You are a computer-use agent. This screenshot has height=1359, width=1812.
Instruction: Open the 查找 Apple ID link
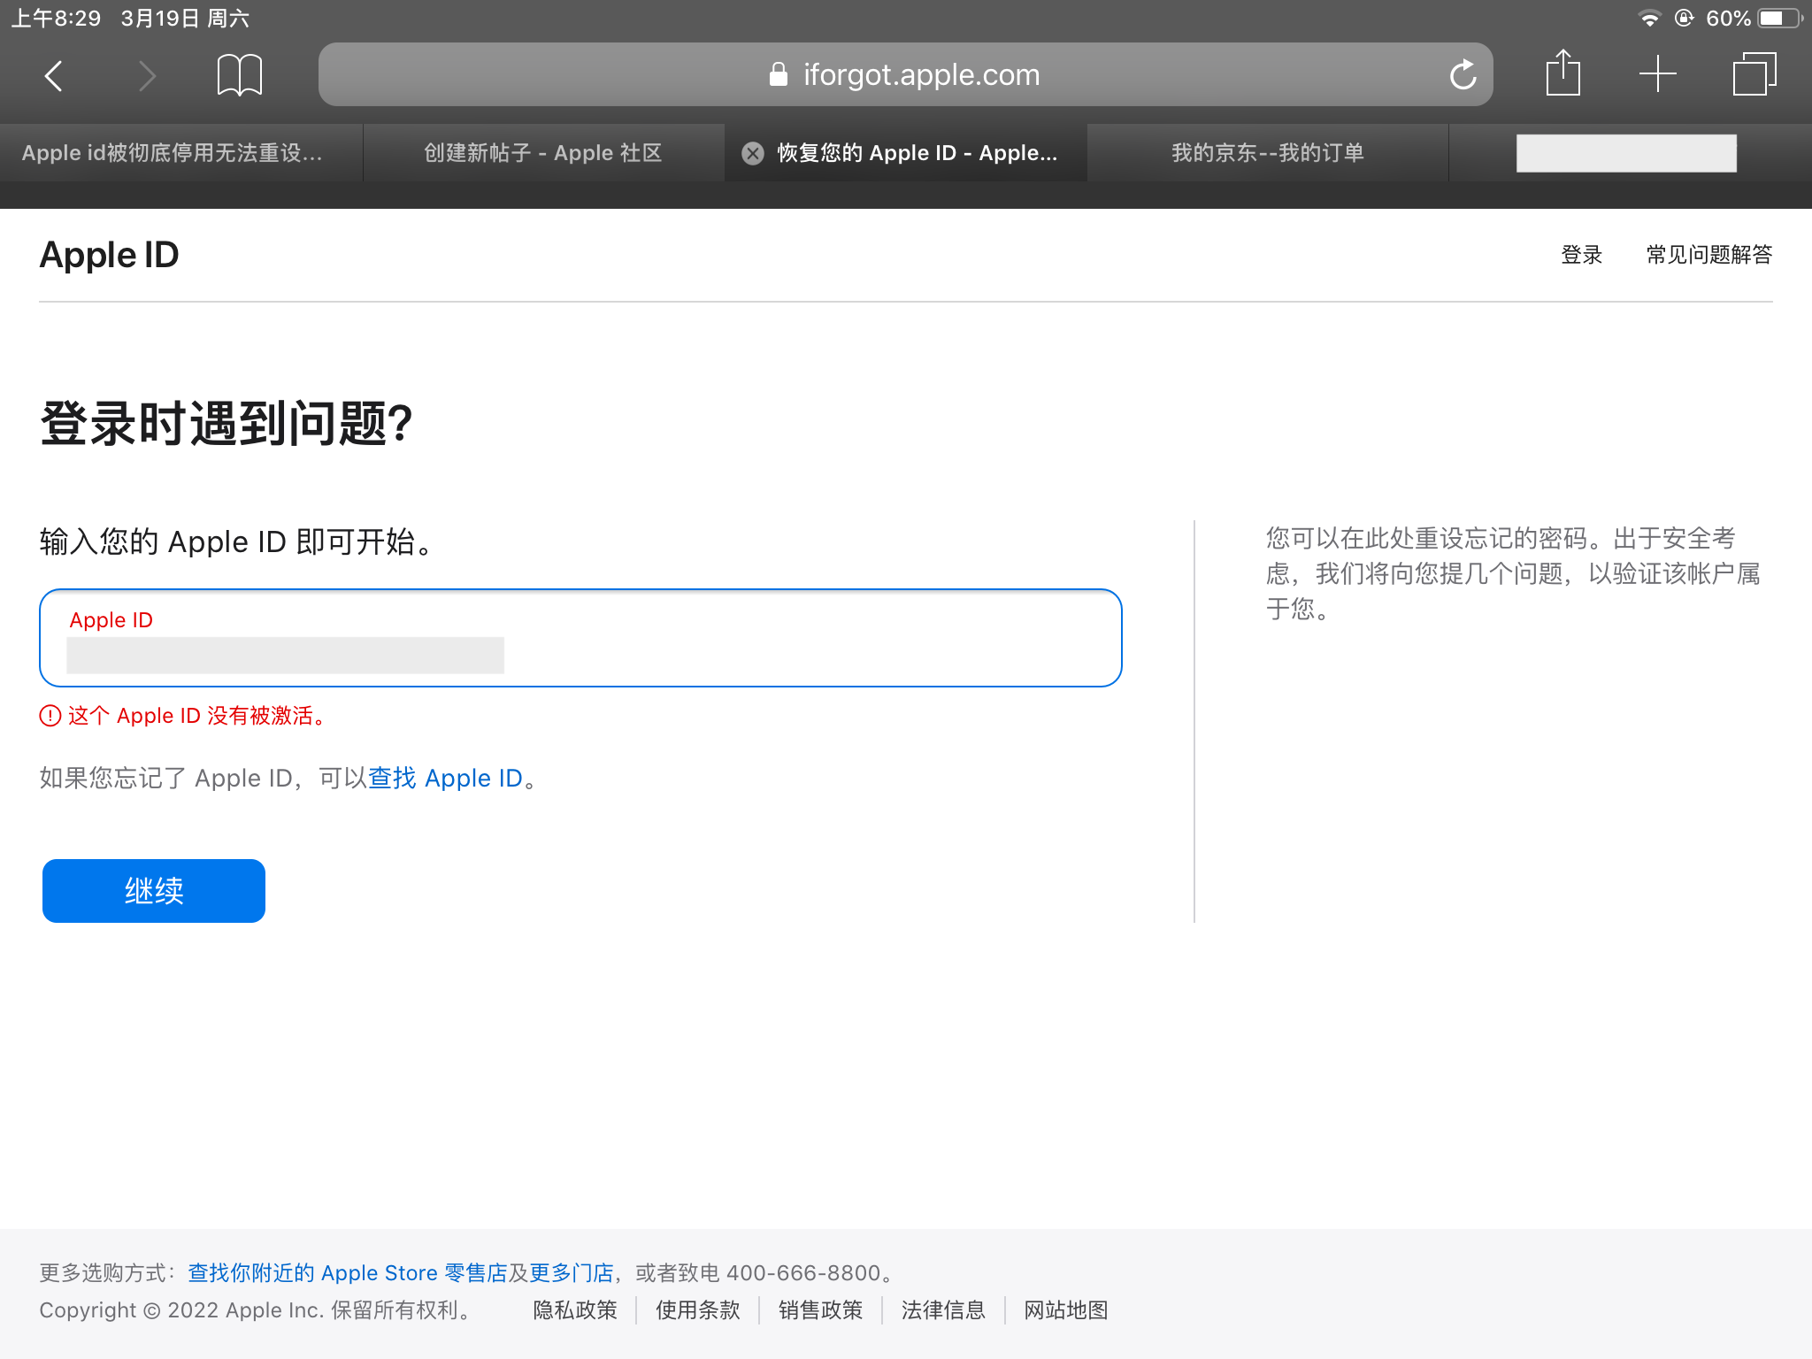pos(445,778)
